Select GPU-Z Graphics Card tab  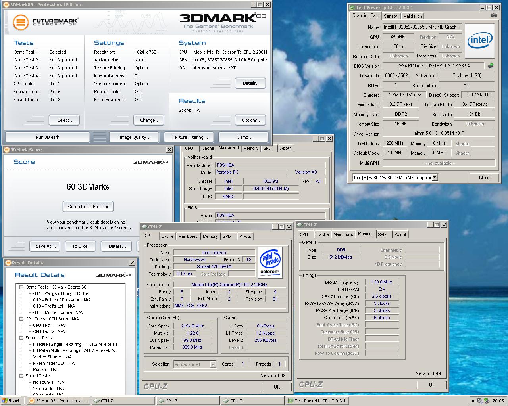366,15
